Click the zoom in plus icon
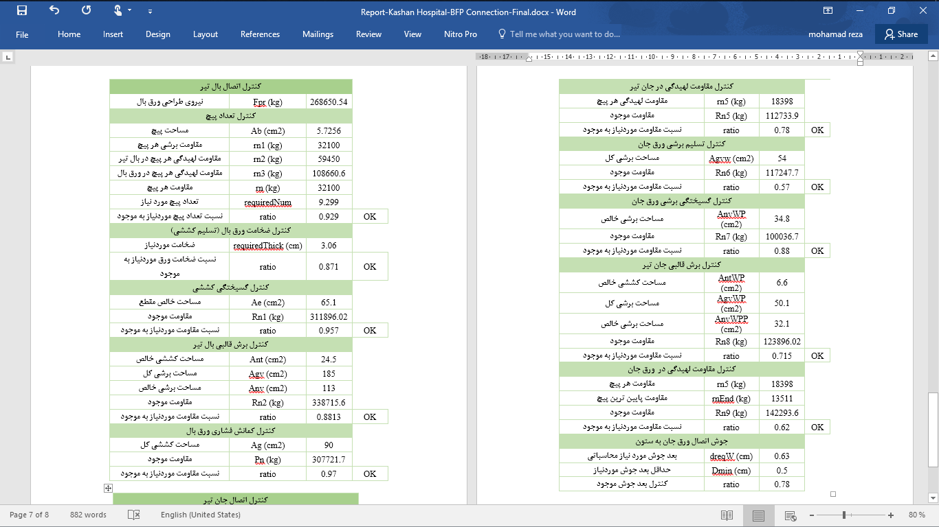Viewport: 939px width, 527px height. coord(891,515)
